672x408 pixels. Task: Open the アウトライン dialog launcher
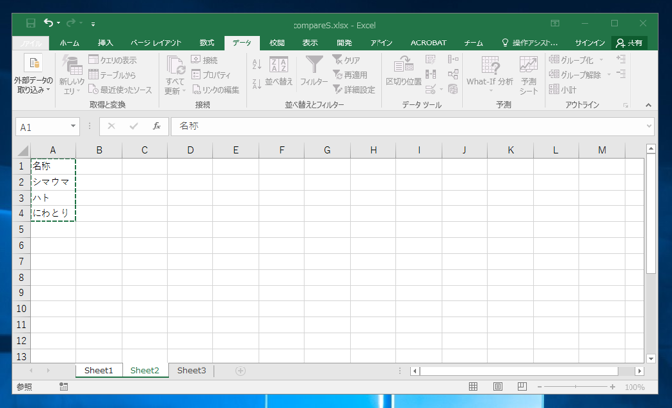[x=625, y=105]
